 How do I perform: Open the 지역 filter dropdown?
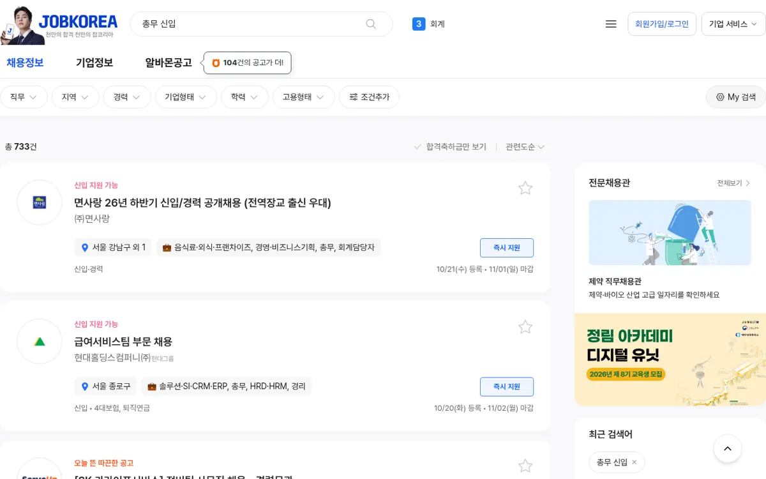[75, 97]
